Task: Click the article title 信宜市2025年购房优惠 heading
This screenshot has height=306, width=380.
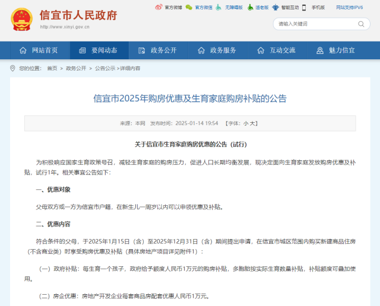Action: 190,98
